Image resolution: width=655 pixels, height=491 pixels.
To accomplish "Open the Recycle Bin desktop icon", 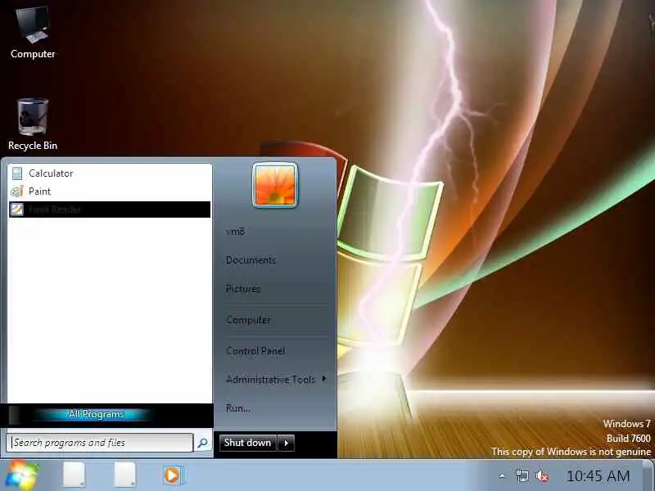I will [33, 124].
